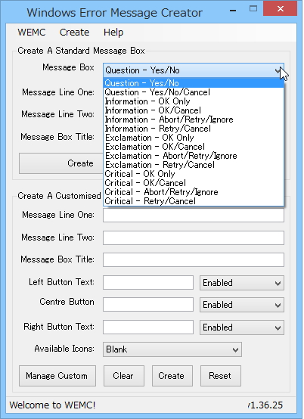Select Question - Yes/No option

coord(194,83)
